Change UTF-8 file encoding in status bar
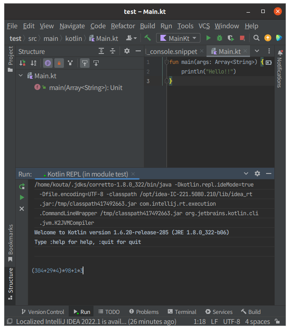The height and width of the screenshot is (330, 290). pyautogui.click(x=231, y=322)
